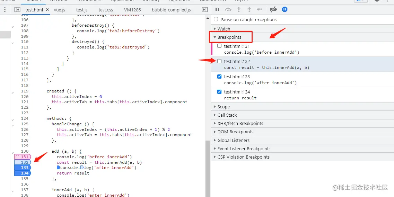Click line number 120 in gutter
This screenshot has width=394, height=197.
tap(25, 97)
